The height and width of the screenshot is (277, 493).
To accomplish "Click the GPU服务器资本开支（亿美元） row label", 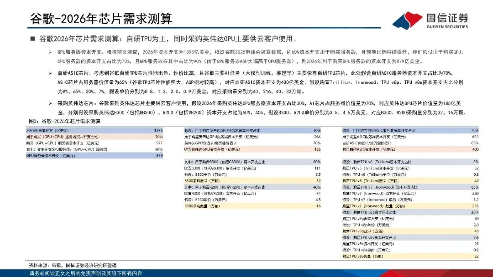I will click(x=51, y=156).
